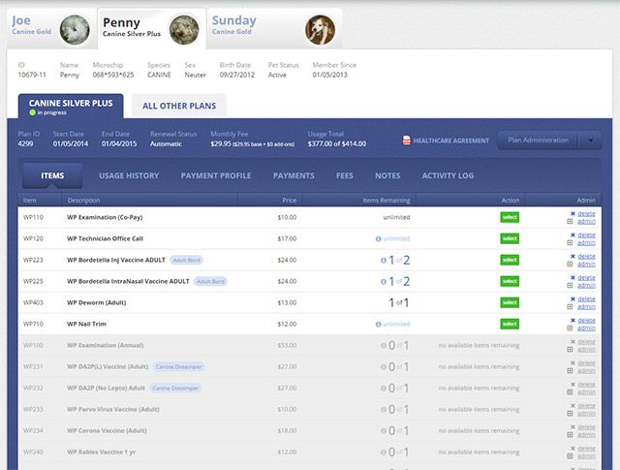The height and width of the screenshot is (470, 620).
Task: Open the Healthcare Agreement PDF icon
Action: [407, 141]
